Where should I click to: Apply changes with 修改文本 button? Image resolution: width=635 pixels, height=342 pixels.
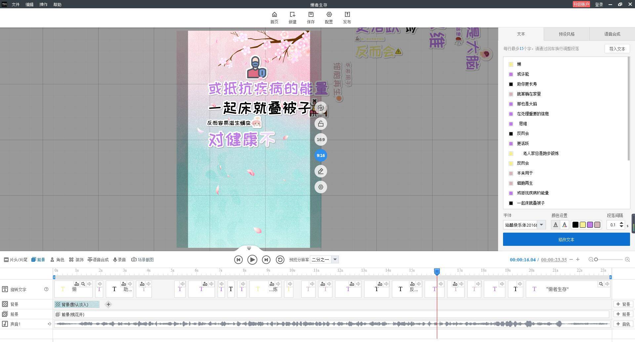[566, 239]
